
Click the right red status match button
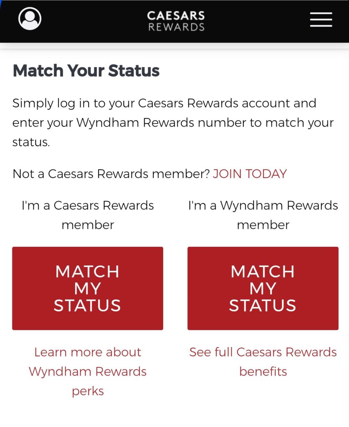pos(263,288)
